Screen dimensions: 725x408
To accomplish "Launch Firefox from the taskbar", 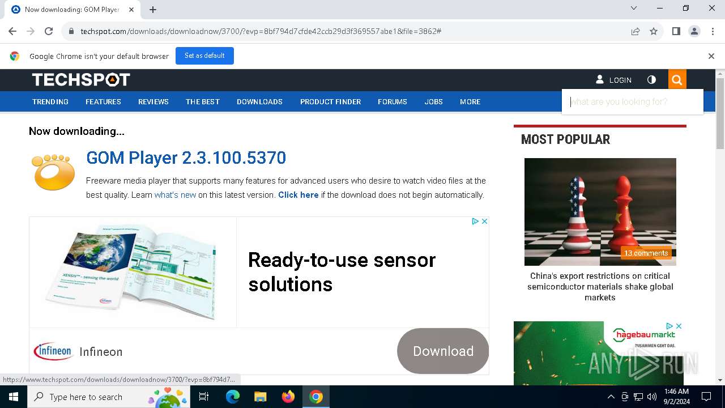I will [x=288, y=397].
